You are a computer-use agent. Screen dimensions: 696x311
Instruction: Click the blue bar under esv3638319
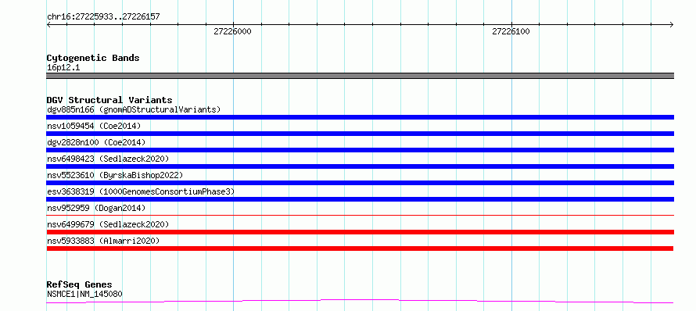[361, 199]
